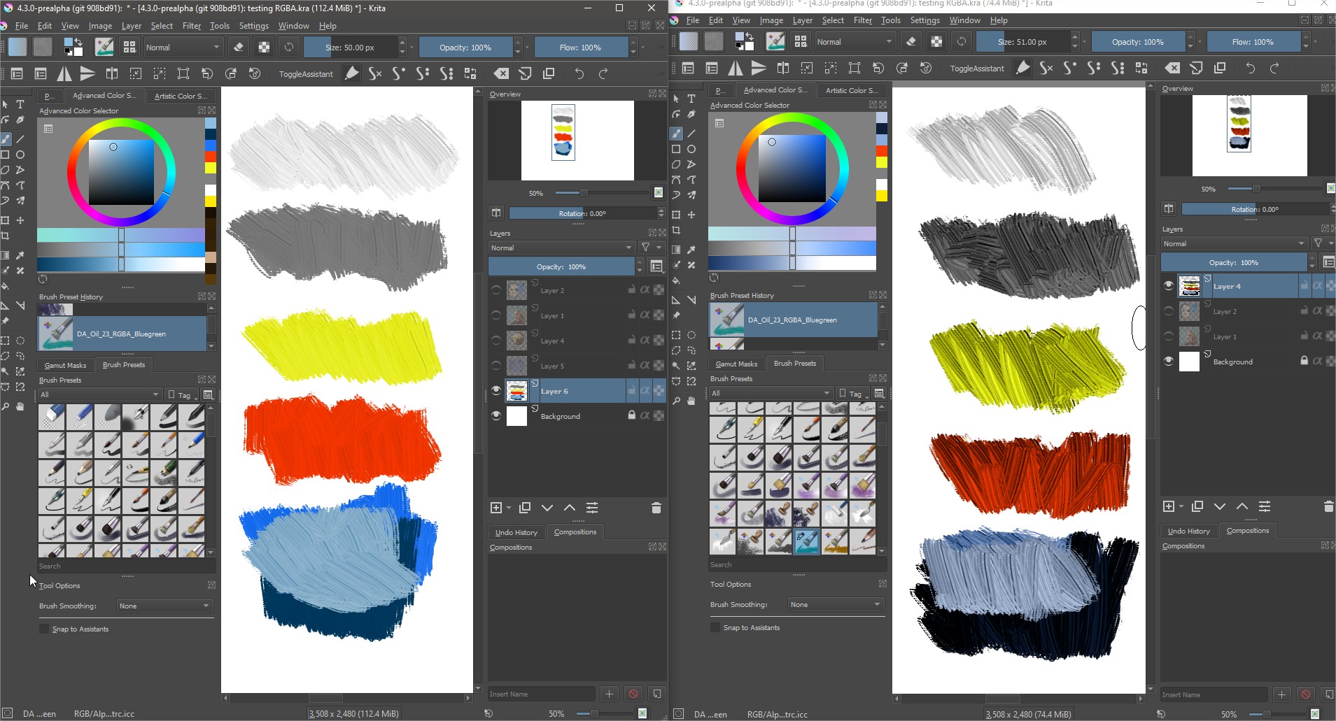Select the Text tool in left window toolbox
Image resolution: width=1336 pixels, height=721 pixels.
pyautogui.click(x=20, y=104)
